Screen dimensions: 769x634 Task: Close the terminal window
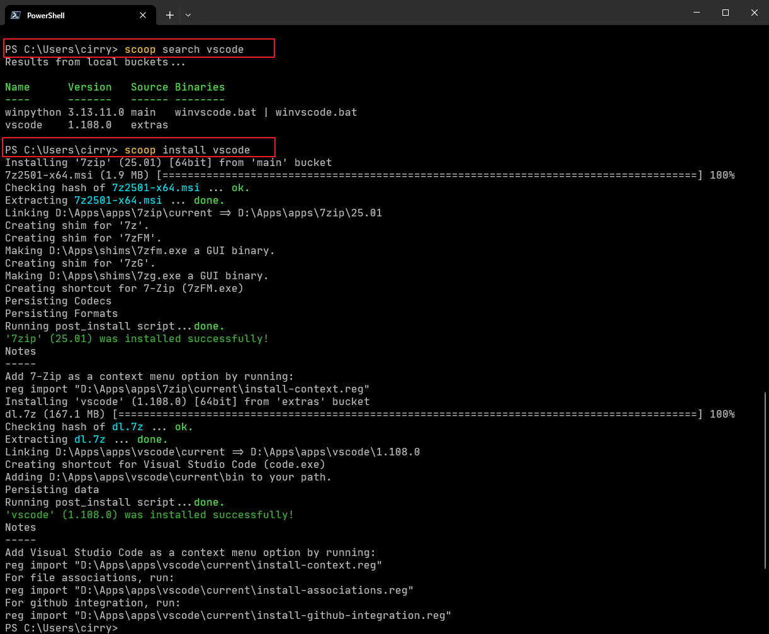click(x=754, y=13)
